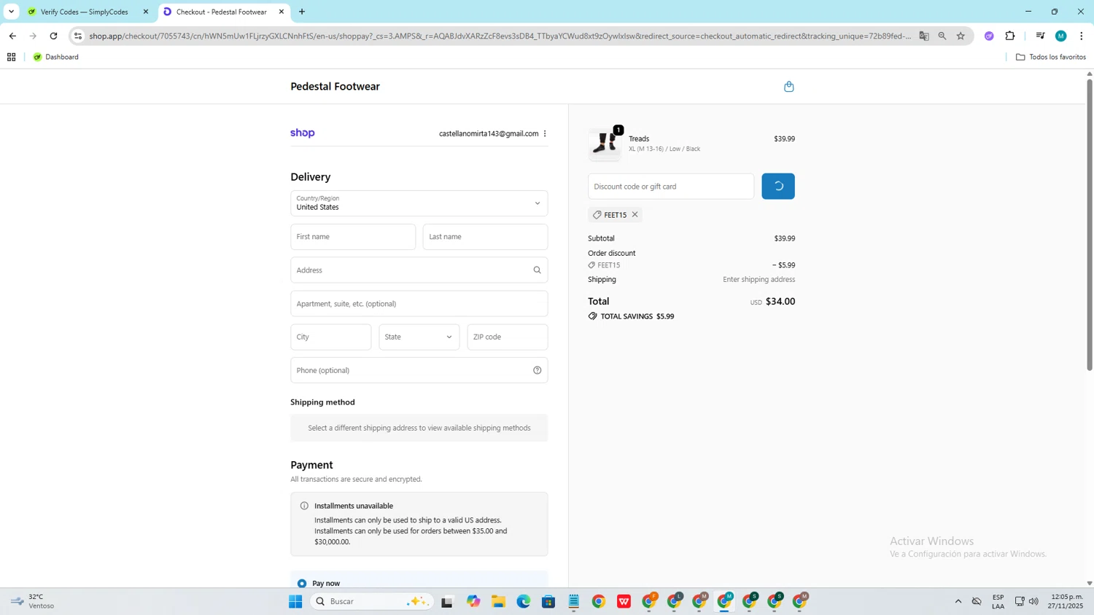Select the Checkout - Pedestal Footwear tab
Viewport: 1094px width, 615px height.
[221, 12]
